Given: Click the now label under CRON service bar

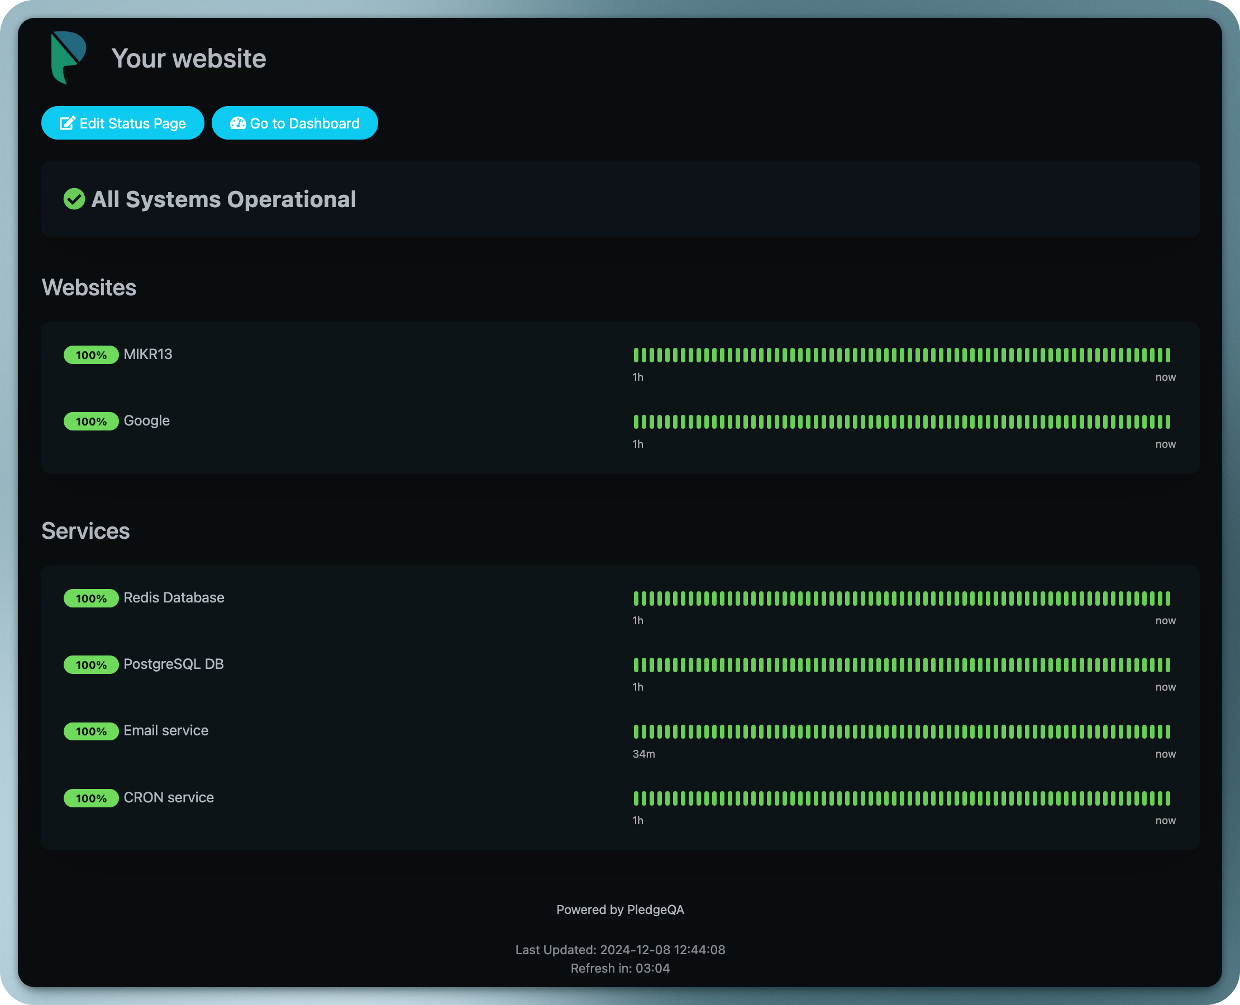Looking at the screenshot, I should coord(1166,821).
